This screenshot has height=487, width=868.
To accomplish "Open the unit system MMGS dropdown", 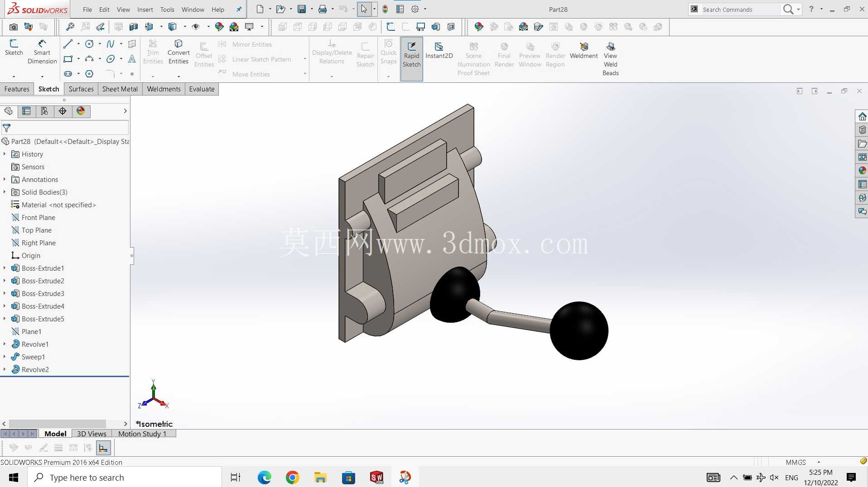I will pyautogui.click(x=819, y=462).
